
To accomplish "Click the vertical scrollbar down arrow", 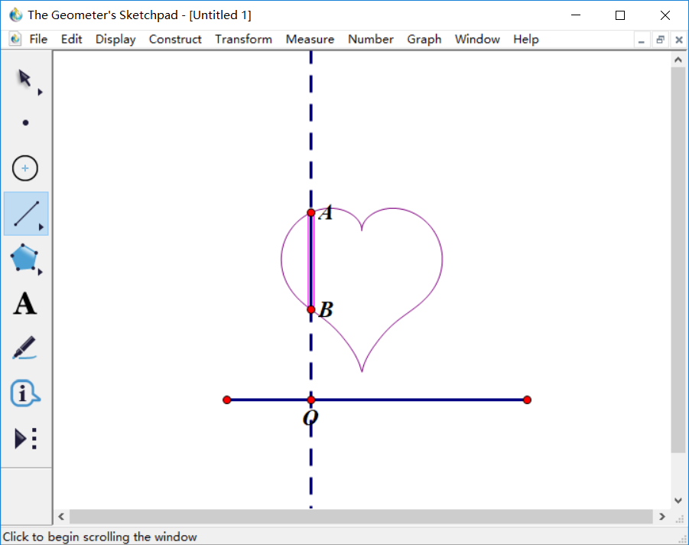I will [678, 501].
